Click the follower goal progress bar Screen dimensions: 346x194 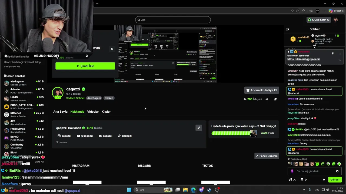[234, 133]
